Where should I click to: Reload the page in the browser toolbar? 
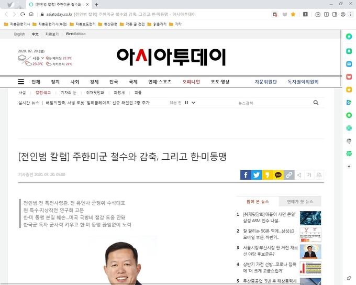(x=23, y=14)
